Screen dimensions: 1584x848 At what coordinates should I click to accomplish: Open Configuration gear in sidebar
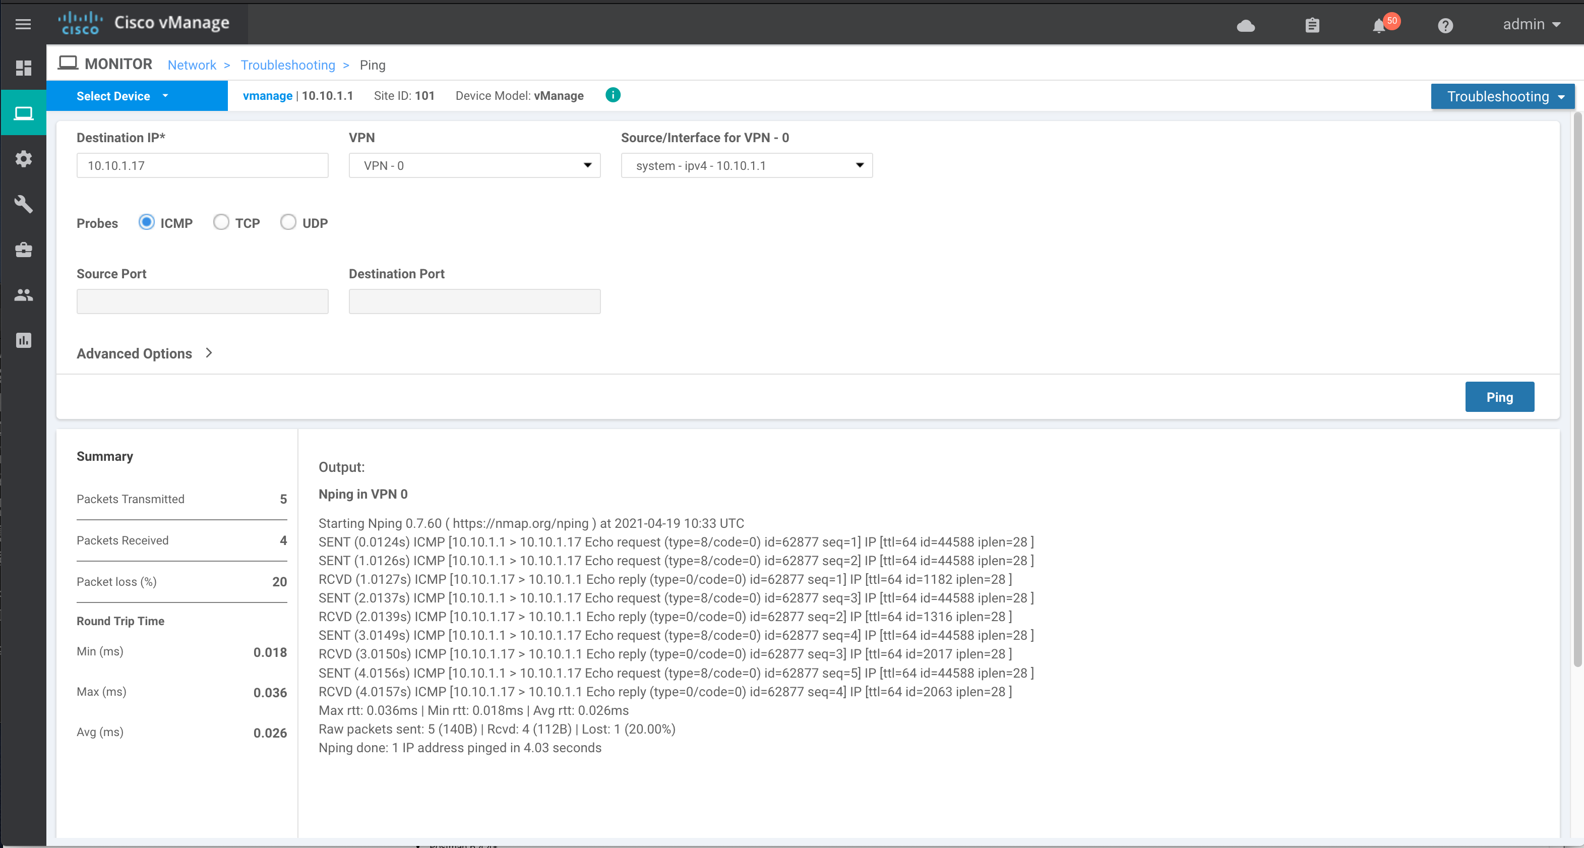[x=23, y=159]
